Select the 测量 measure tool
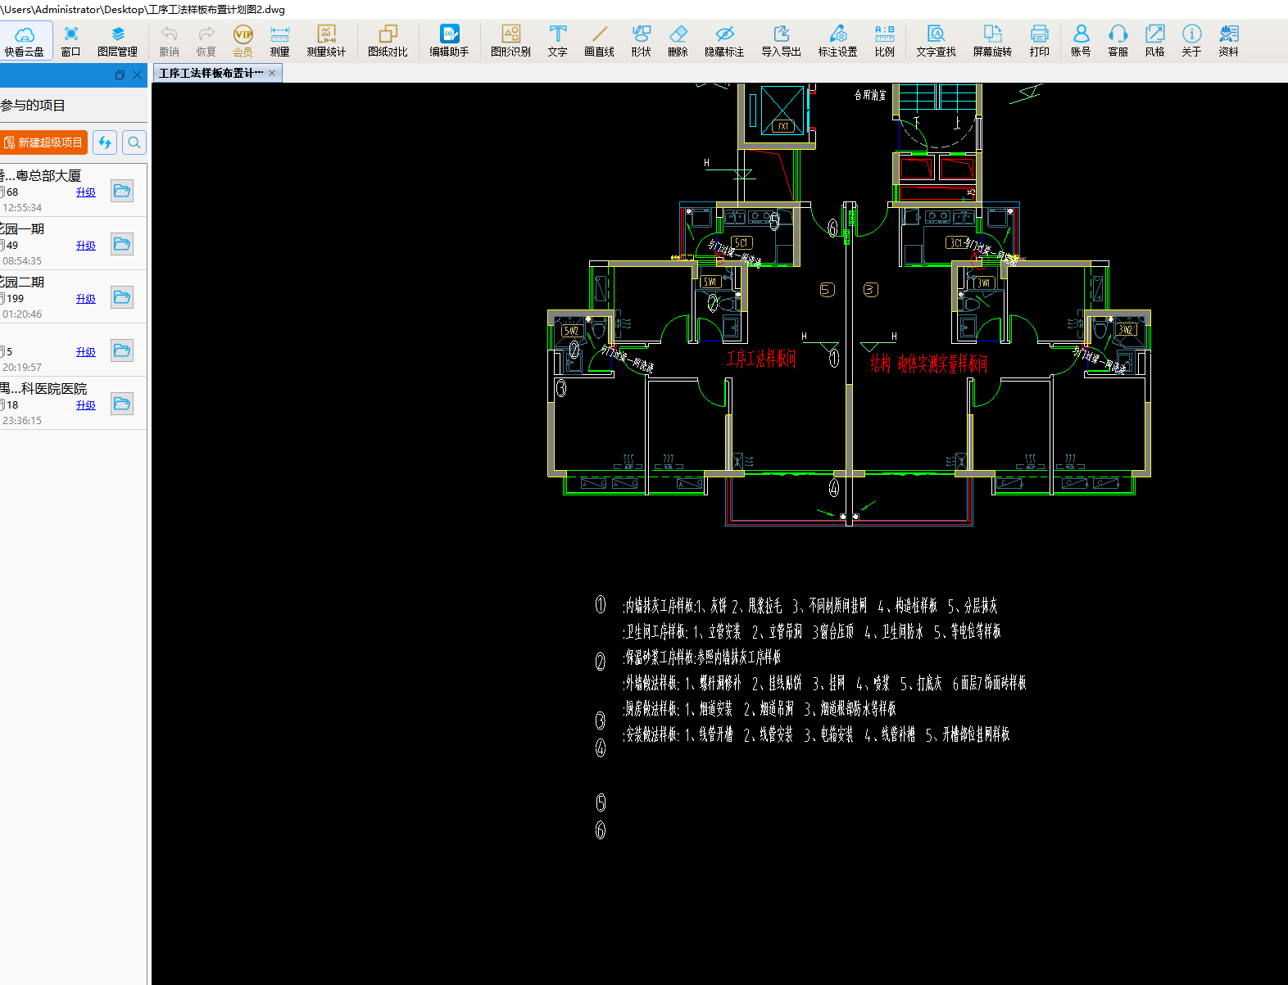The width and height of the screenshot is (1288, 985). (x=279, y=41)
